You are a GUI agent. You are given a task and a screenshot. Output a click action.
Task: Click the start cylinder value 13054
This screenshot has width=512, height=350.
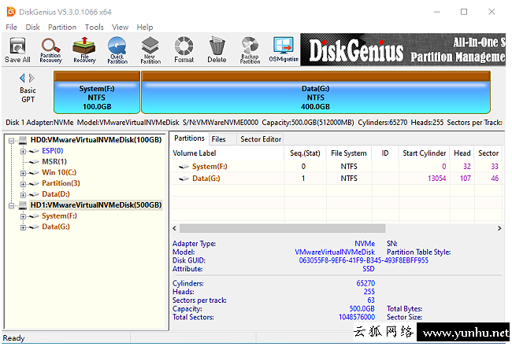pos(436,179)
